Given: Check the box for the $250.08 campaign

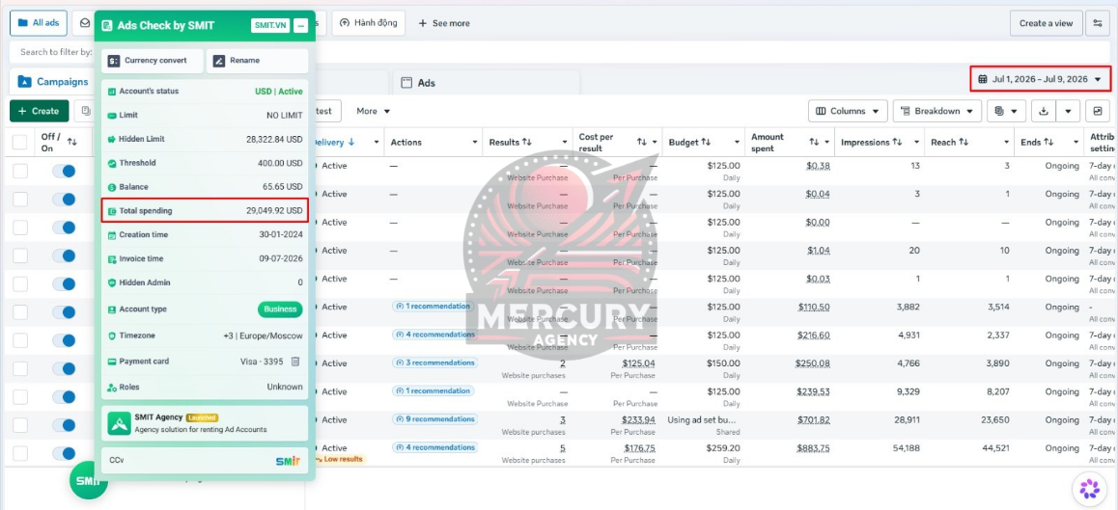Looking at the screenshot, I should [20, 368].
